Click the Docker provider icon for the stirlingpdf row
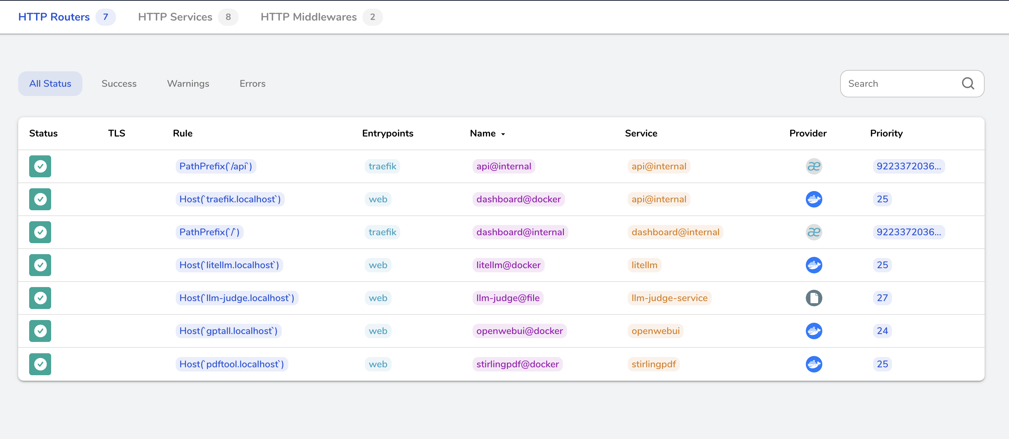The image size is (1009, 439). (813, 364)
